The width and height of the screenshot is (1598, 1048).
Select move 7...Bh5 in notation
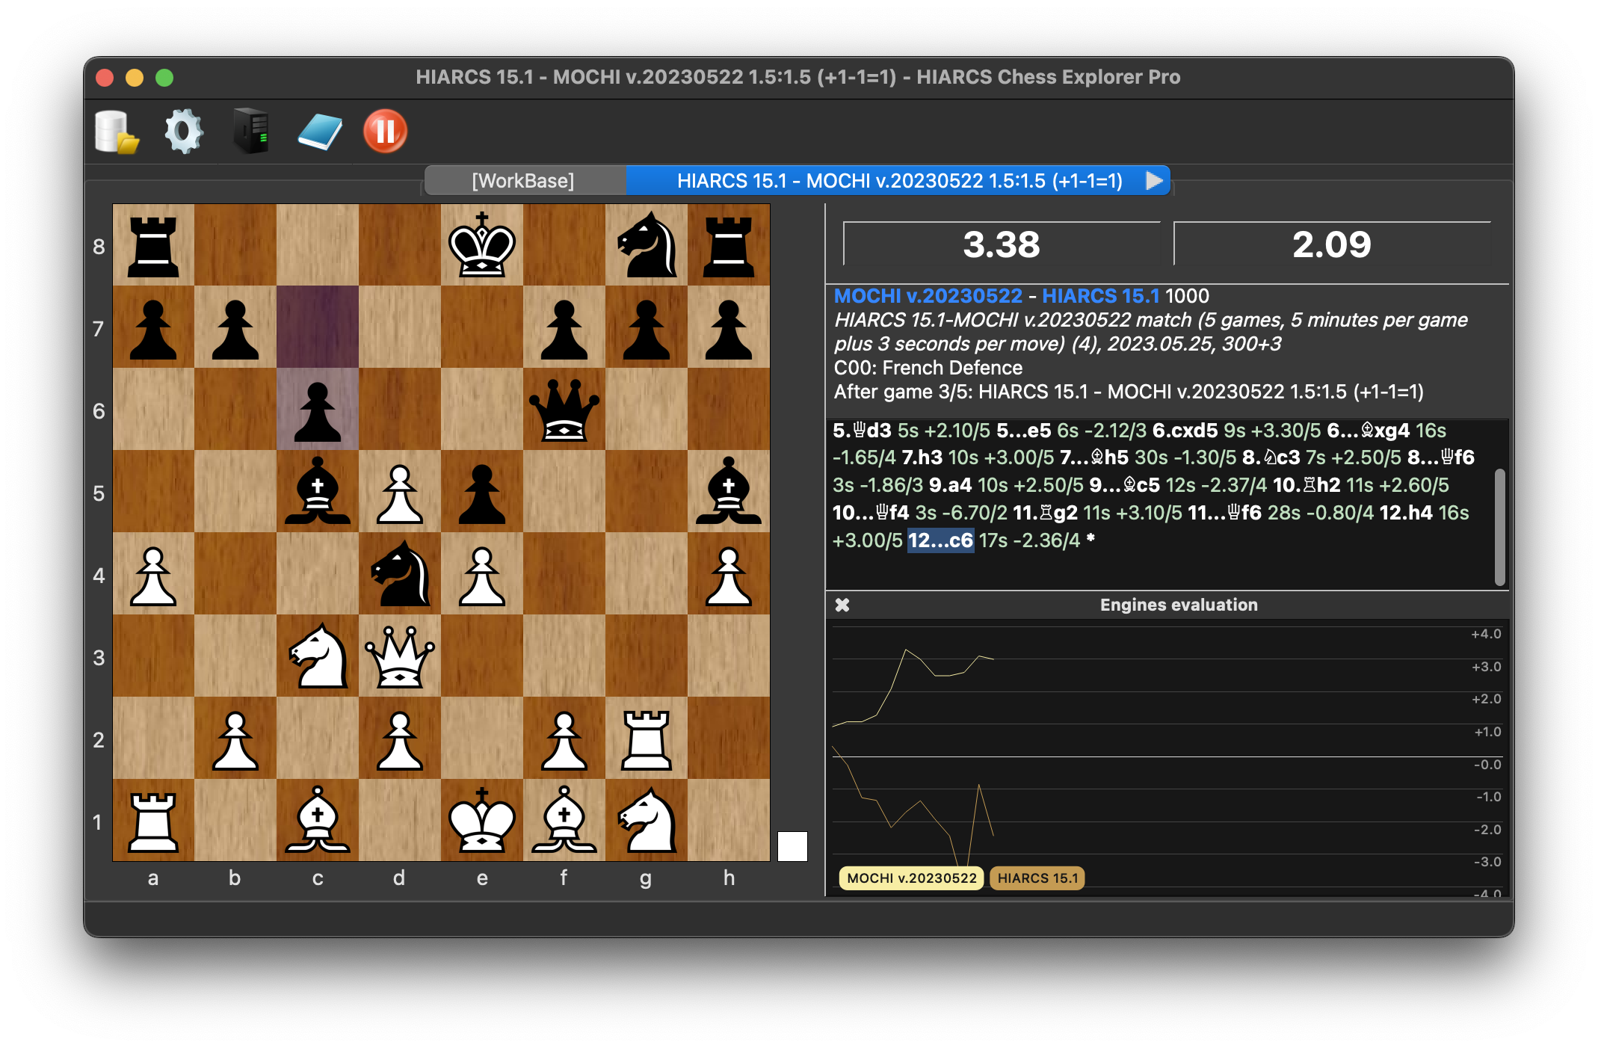tap(1094, 457)
